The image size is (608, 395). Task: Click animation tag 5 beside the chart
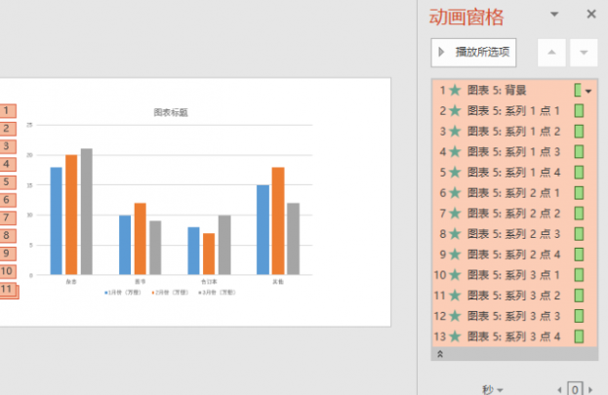click(x=7, y=181)
